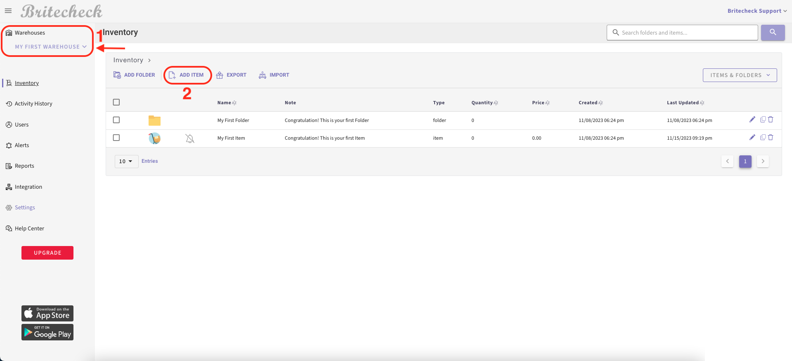Screen dimensions: 792x361
Task: Go to previous page arrow
Action: (x=727, y=161)
